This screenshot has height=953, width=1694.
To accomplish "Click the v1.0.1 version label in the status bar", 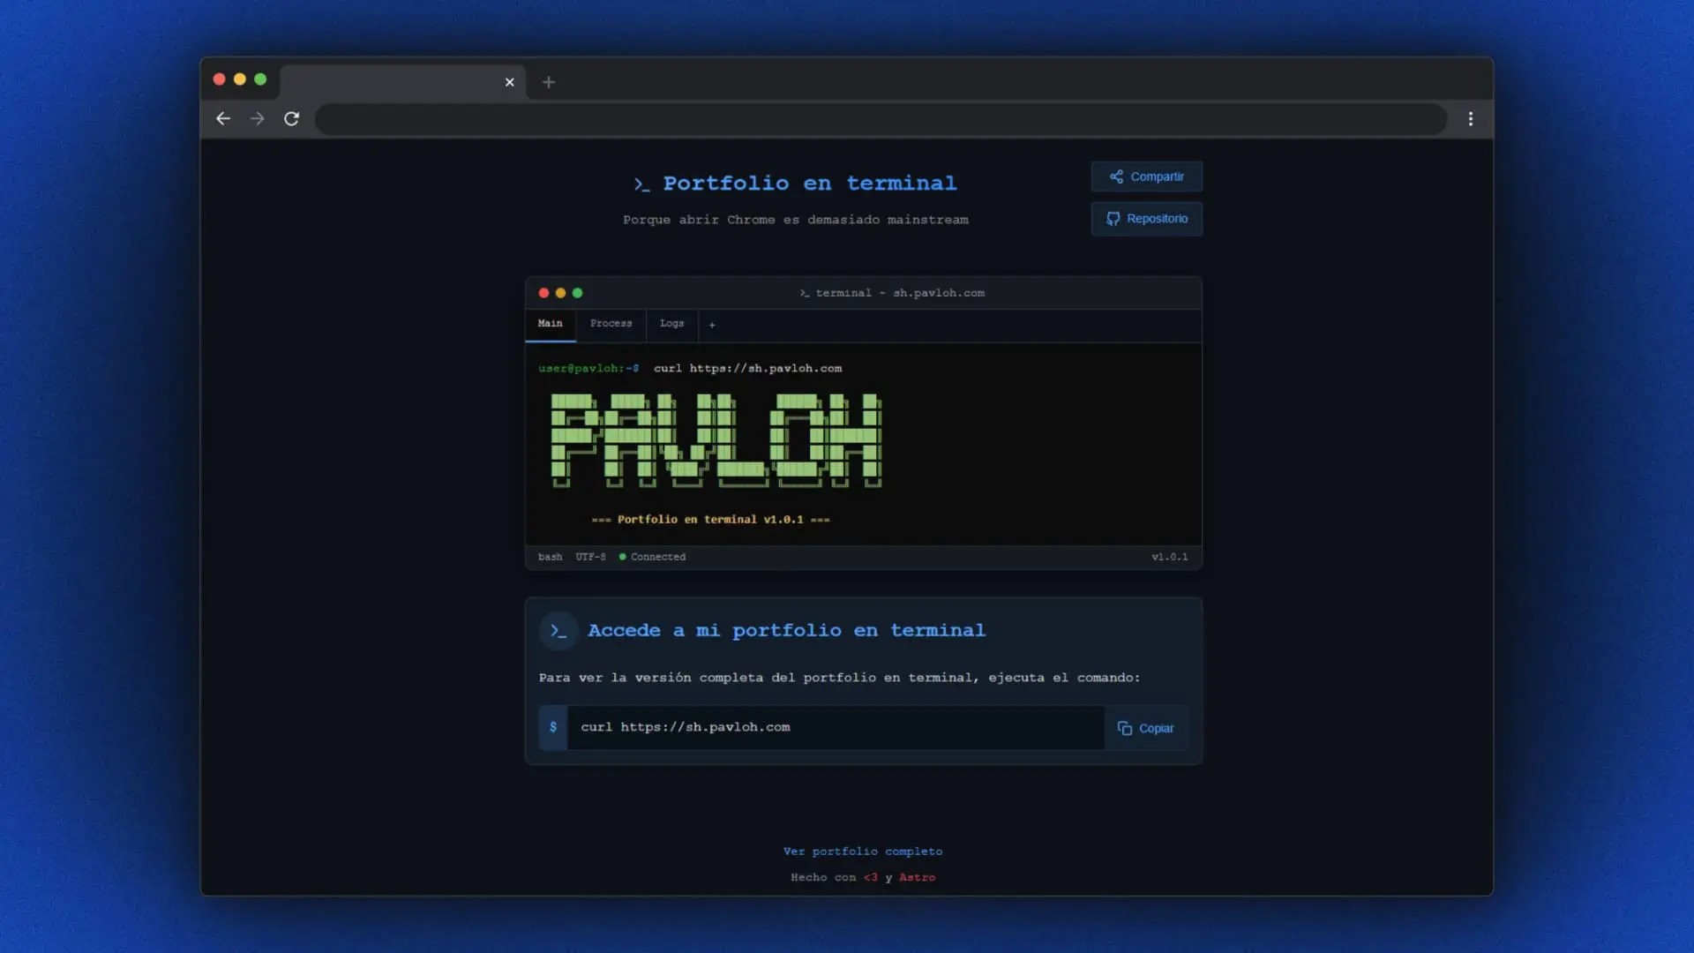I will (x=1171, y=557).
